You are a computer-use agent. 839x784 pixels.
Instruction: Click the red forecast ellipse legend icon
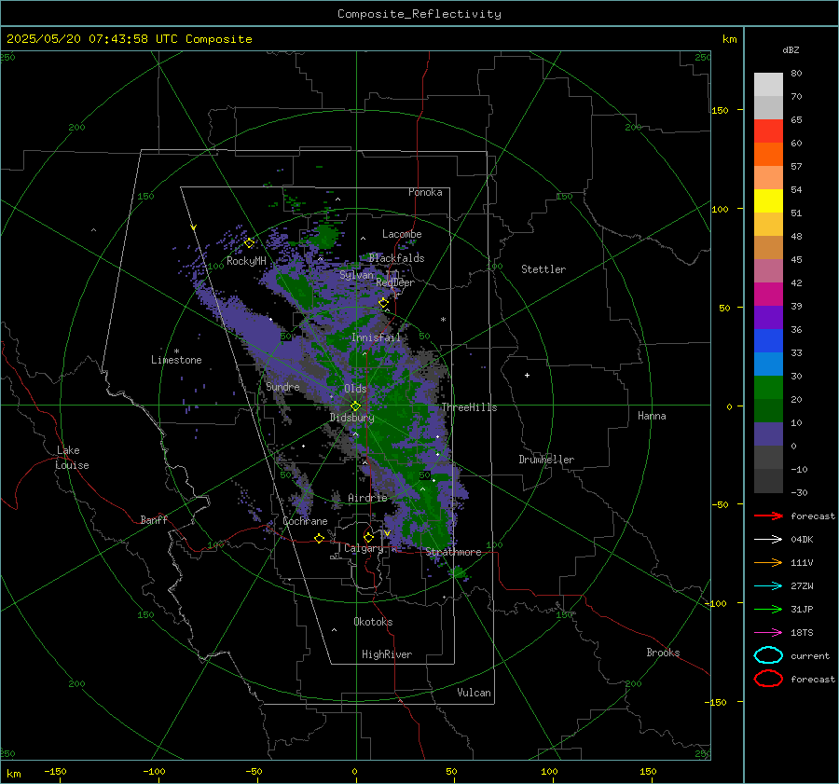(768, 679)
